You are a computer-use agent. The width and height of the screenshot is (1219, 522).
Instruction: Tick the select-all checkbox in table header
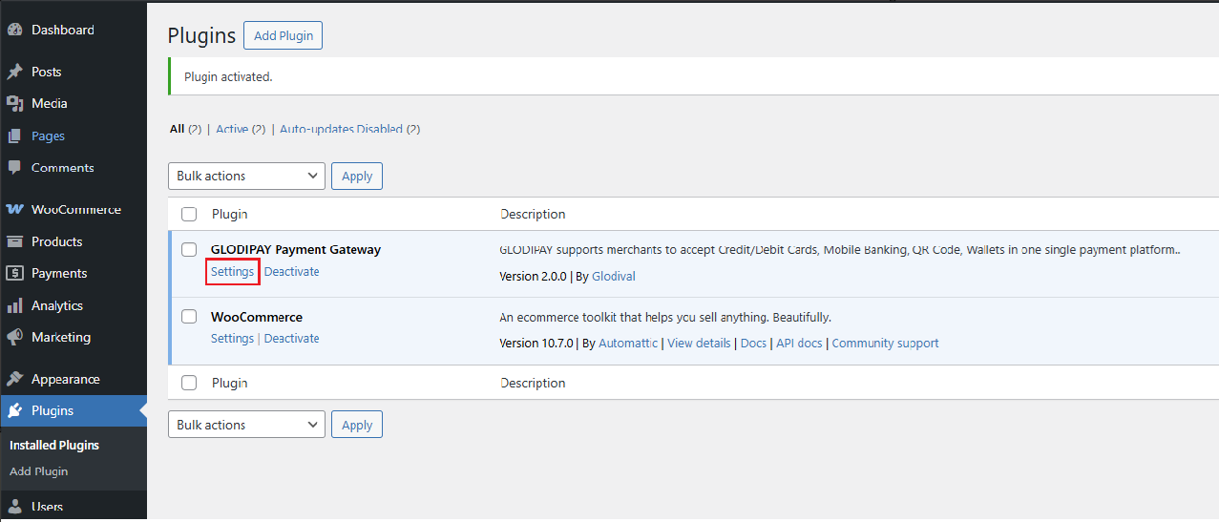tap(189, 214)
